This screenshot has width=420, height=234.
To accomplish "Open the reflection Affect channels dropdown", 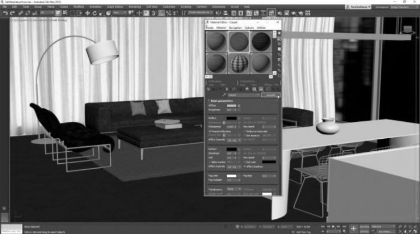I will click(234, 140).
